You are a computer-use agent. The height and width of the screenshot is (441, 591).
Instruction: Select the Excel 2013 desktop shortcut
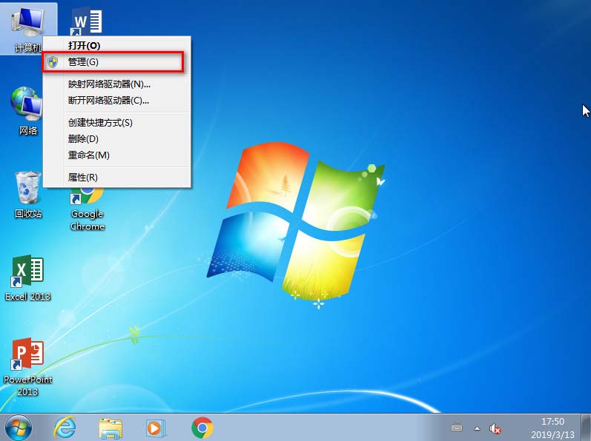28,277
